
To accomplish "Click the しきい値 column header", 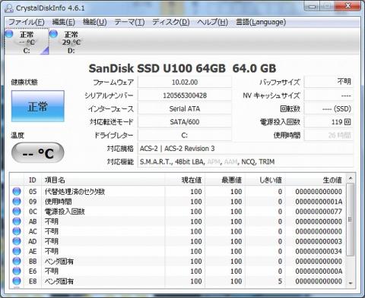I will [265, 180].
